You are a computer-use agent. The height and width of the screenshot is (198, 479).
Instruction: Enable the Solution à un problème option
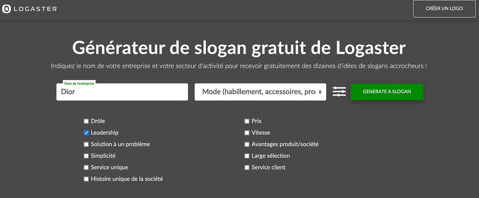click(x=86, y=144)
